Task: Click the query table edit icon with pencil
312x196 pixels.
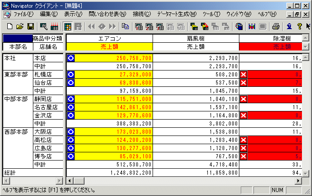Action: pyautogui.click(x=43, y=26)
